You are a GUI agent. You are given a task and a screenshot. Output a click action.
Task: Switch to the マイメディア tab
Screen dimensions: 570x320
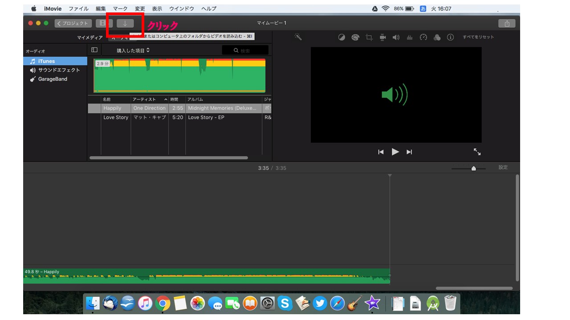(x=90, y=38)
